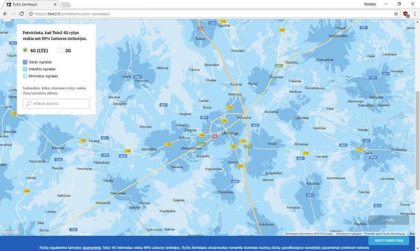The width and height of the screenshot is (420, 251).
Task: Click the scrollbar down arrow
Action: point(417,248)
